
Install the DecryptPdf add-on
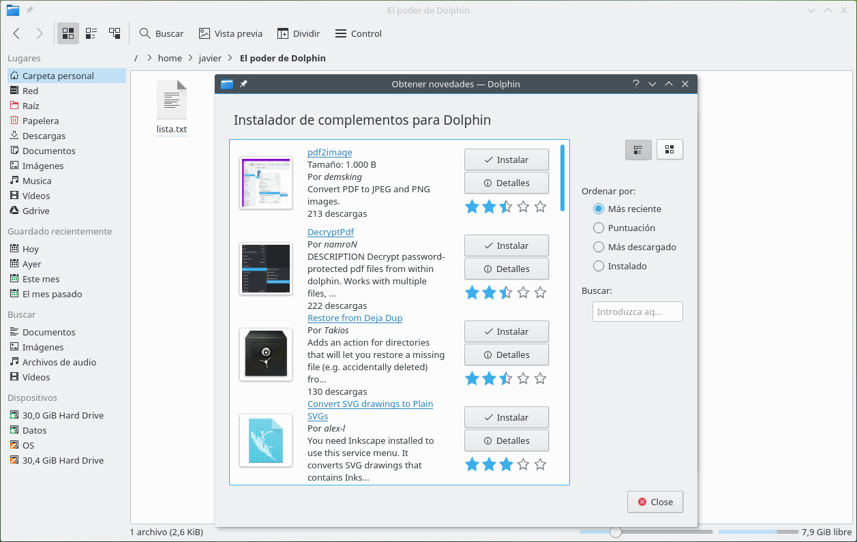pos(507,245)
